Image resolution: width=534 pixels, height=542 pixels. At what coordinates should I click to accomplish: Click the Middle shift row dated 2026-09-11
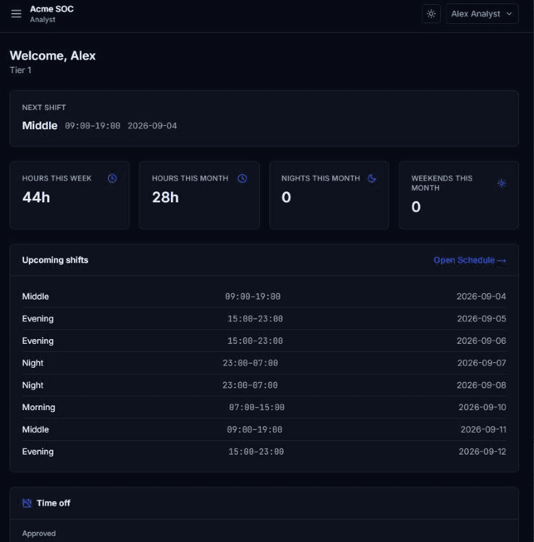264,429
